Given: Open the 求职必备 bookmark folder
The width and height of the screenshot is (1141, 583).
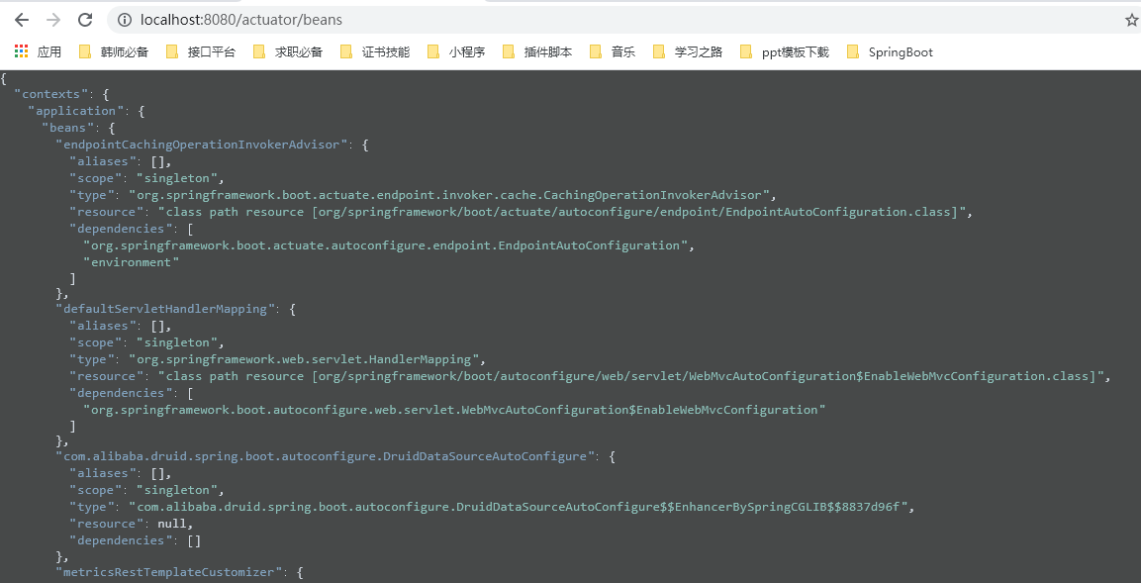Looking at the screenshot, I should point(288,51).
